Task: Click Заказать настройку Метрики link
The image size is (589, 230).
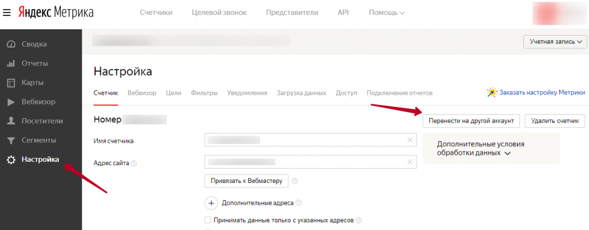Action: pos(542,92)
